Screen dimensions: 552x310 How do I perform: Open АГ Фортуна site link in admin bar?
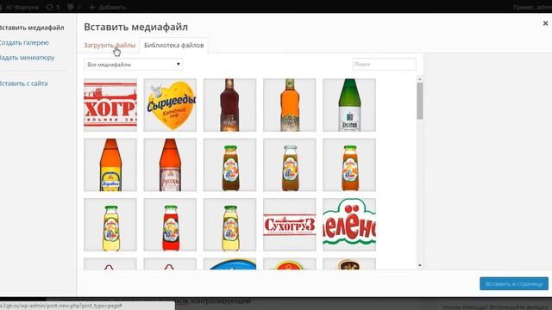click(19, 7)
